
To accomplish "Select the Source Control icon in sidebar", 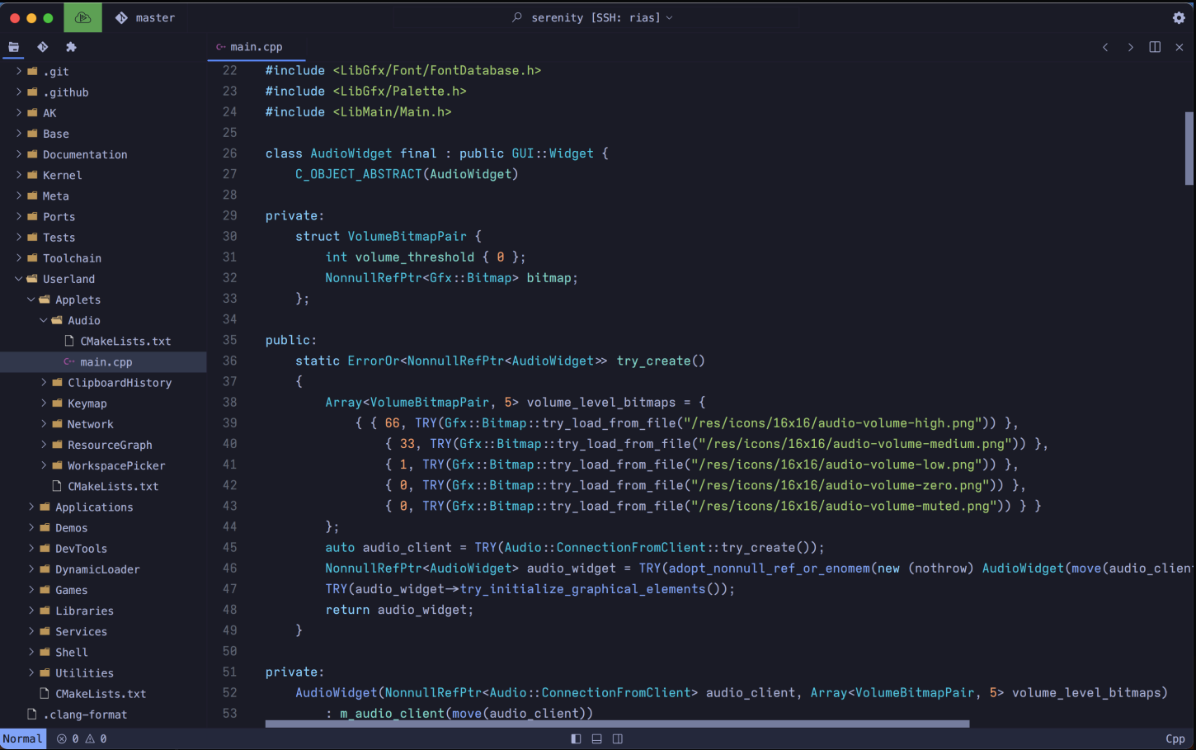I will pyautogui.click(x=43, y=47).
